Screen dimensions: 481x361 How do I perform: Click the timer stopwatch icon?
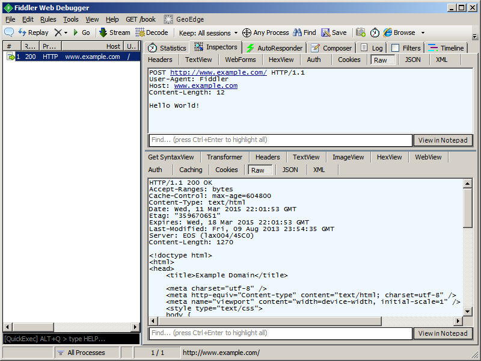pos(375,32)
